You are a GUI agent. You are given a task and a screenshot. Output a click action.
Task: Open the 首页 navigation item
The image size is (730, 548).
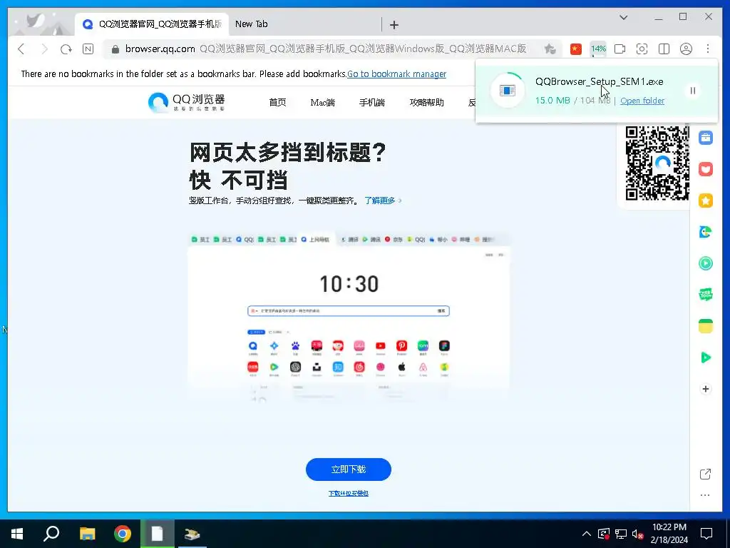point(277,103)
